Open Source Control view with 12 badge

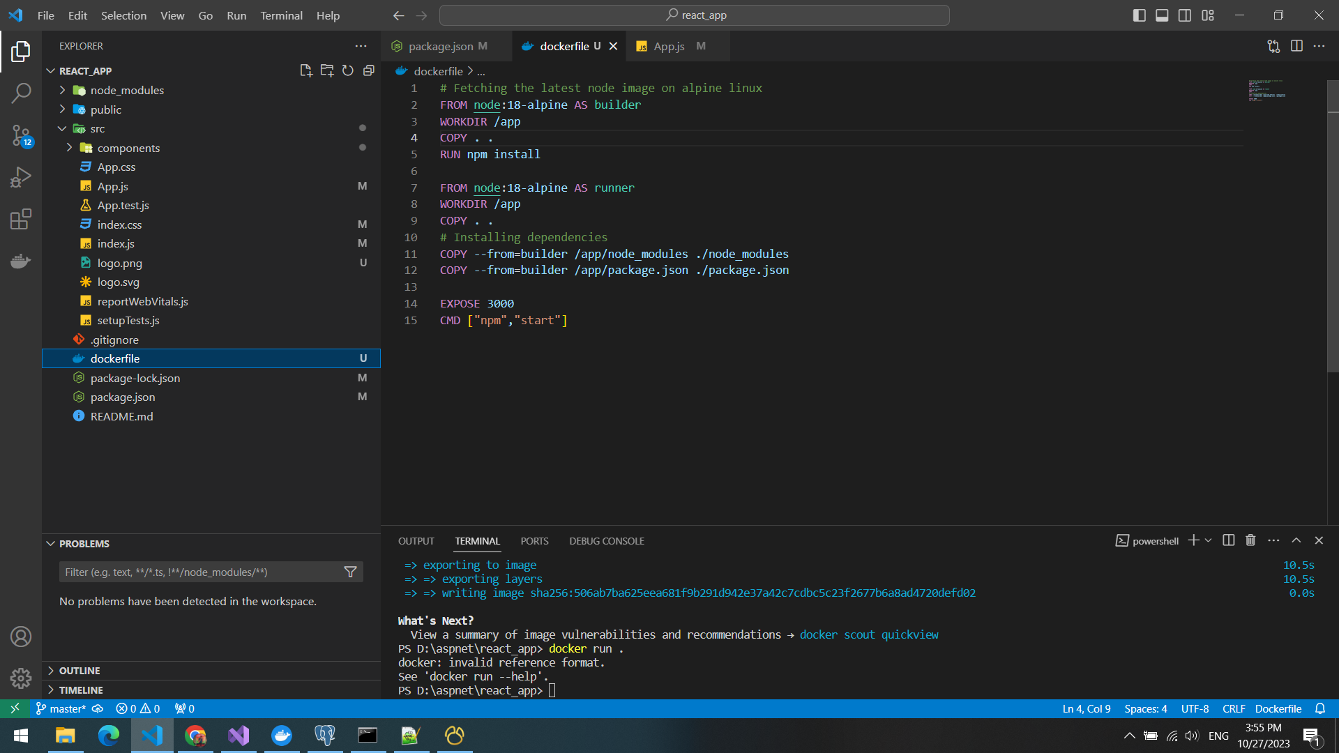point(21,135)
